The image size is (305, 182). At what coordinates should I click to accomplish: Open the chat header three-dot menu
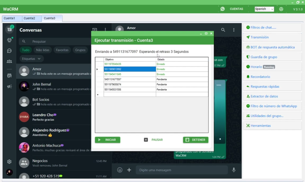pyautogui.click(x=234, y=30)
